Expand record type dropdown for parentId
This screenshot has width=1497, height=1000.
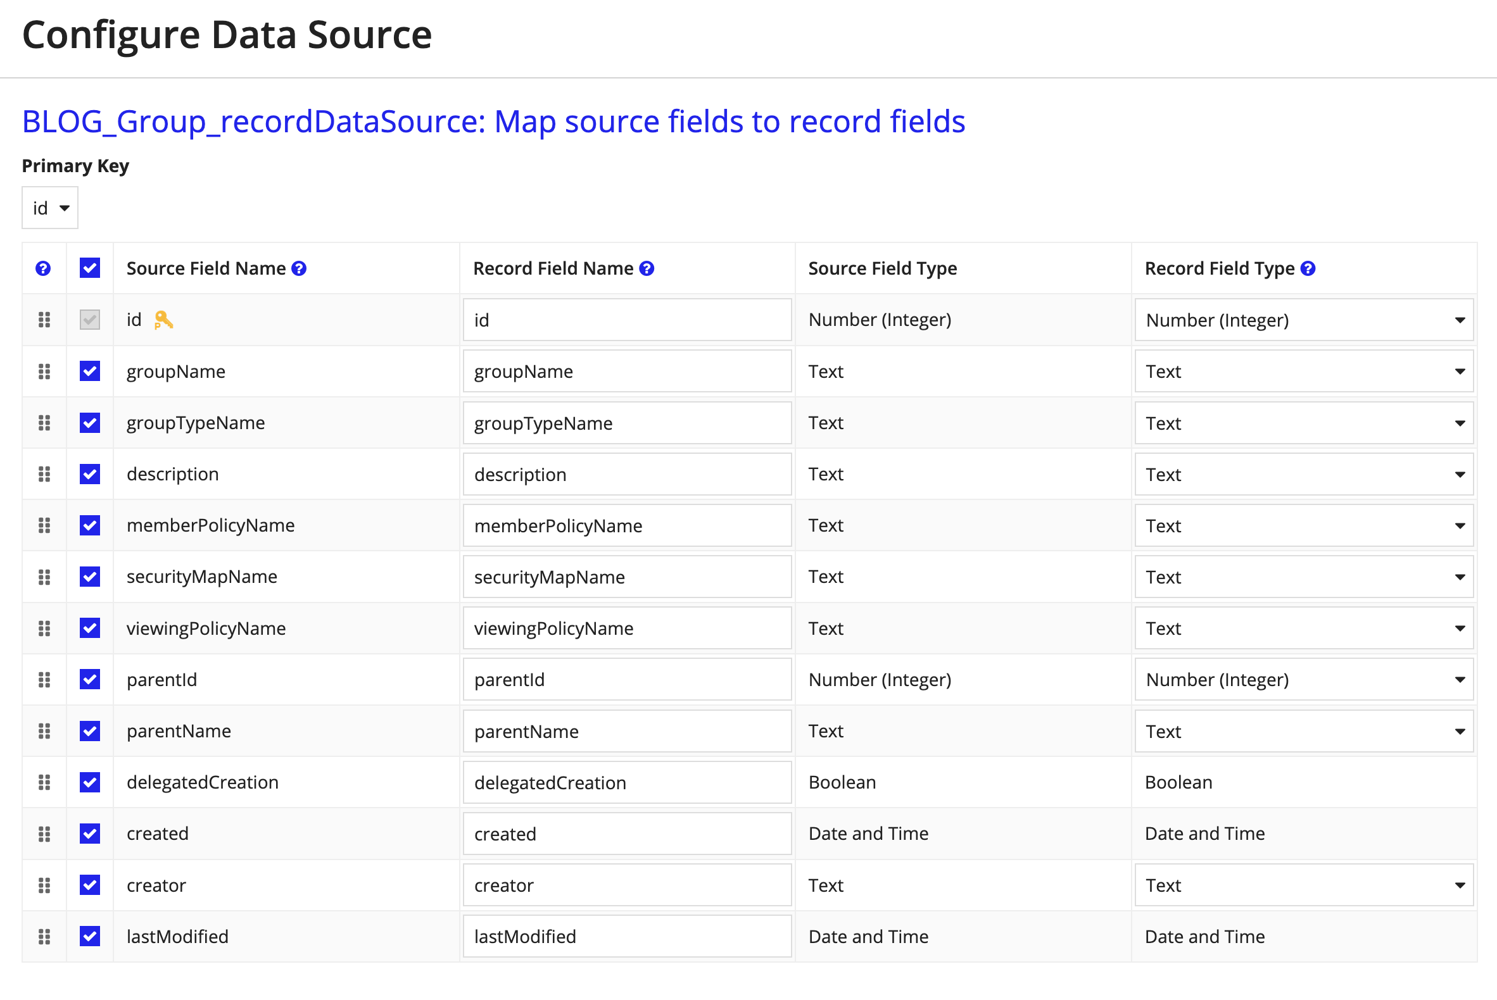click(1304, 679)
